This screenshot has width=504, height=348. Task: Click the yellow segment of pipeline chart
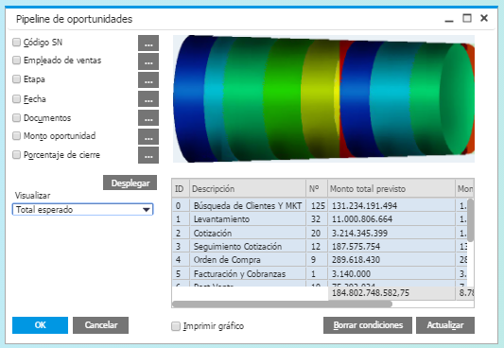pyautogui.click(x=321, y=98)
